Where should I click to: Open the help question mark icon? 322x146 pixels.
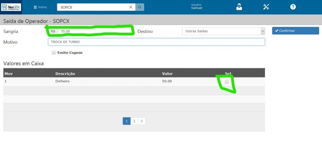(293, 7)
